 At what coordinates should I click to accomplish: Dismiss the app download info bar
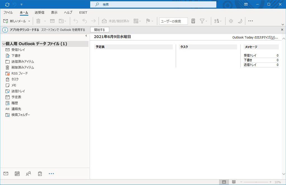[x=282, y=30]
